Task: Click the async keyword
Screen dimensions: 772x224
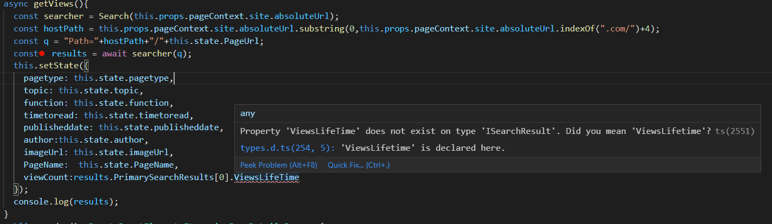Action: [x=16, y=4]
